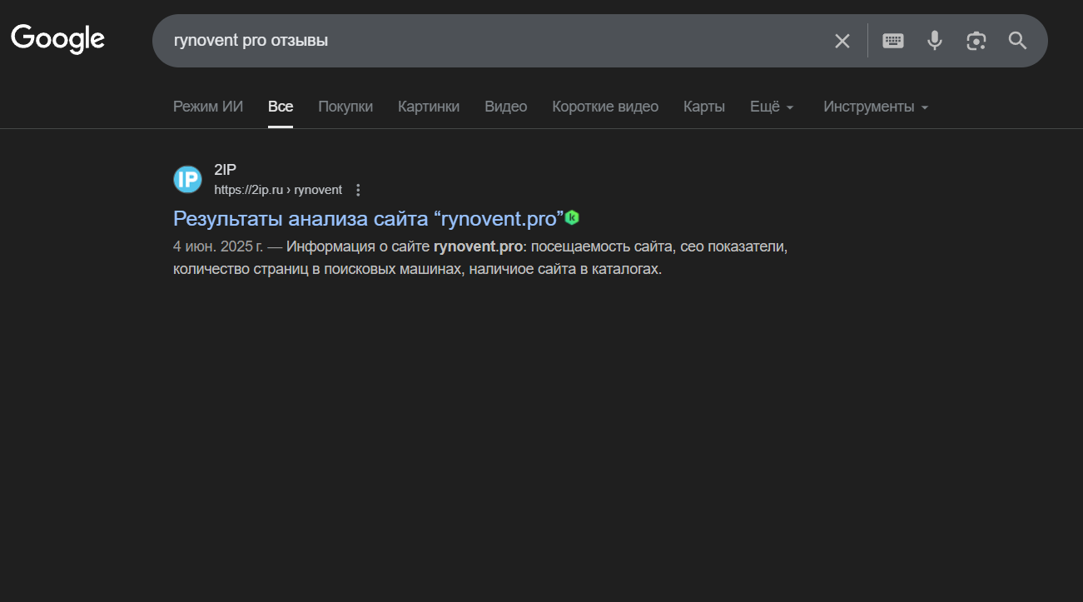Open the Результаты анализа сайта rynovent.pro link

point(368,219)
